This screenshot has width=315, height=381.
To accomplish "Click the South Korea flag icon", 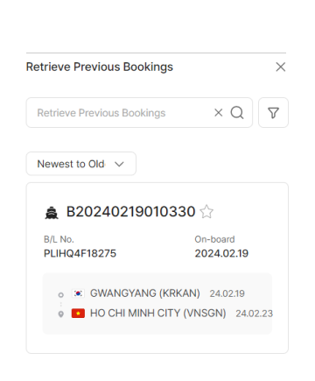I will point(78,293).
